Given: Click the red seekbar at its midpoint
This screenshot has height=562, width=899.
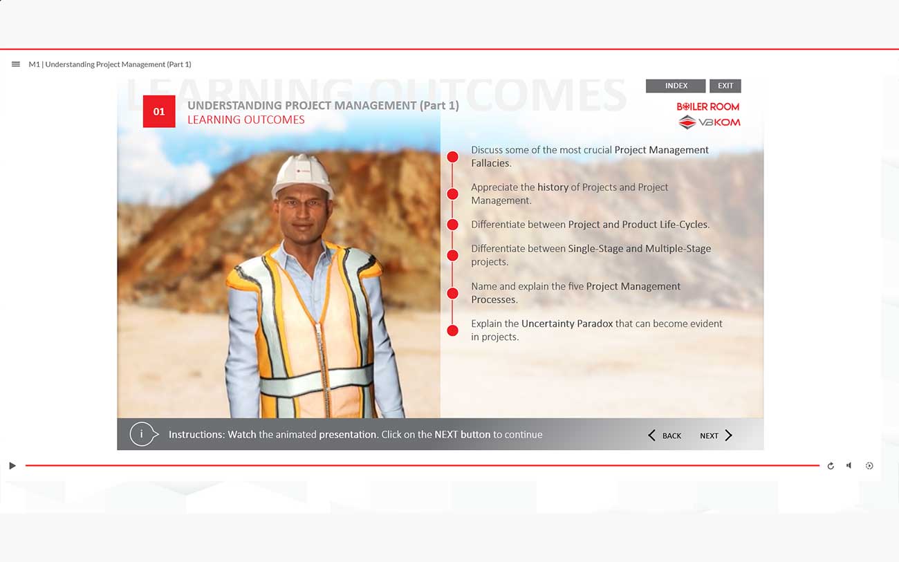Looking at the screenshot, I should [422, 466].
